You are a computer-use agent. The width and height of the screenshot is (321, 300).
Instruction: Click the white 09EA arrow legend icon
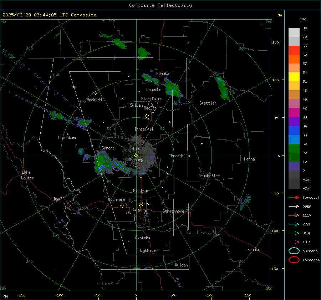(294, 207)
